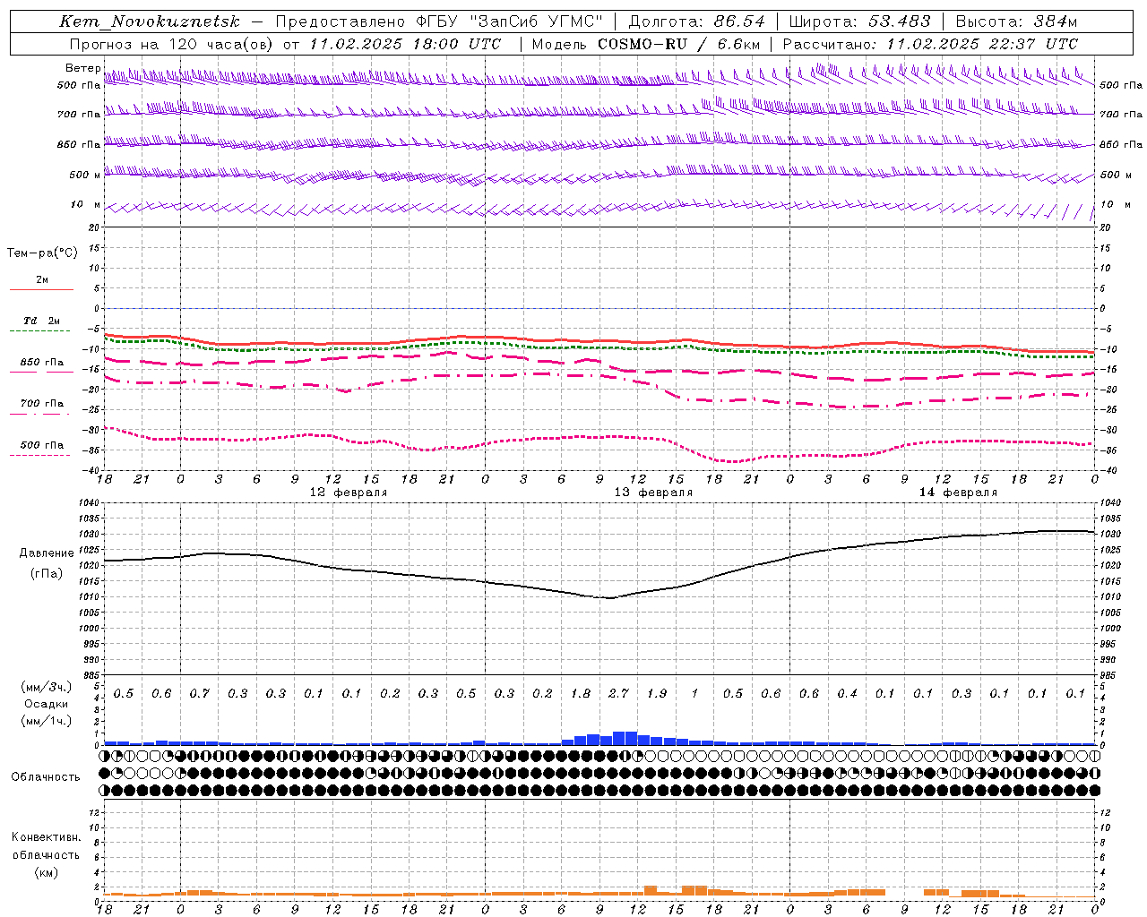Viewport: 1147px width, 917px height.
Task: Click the '500 м' wind level label on left
Action: point(86,175)
